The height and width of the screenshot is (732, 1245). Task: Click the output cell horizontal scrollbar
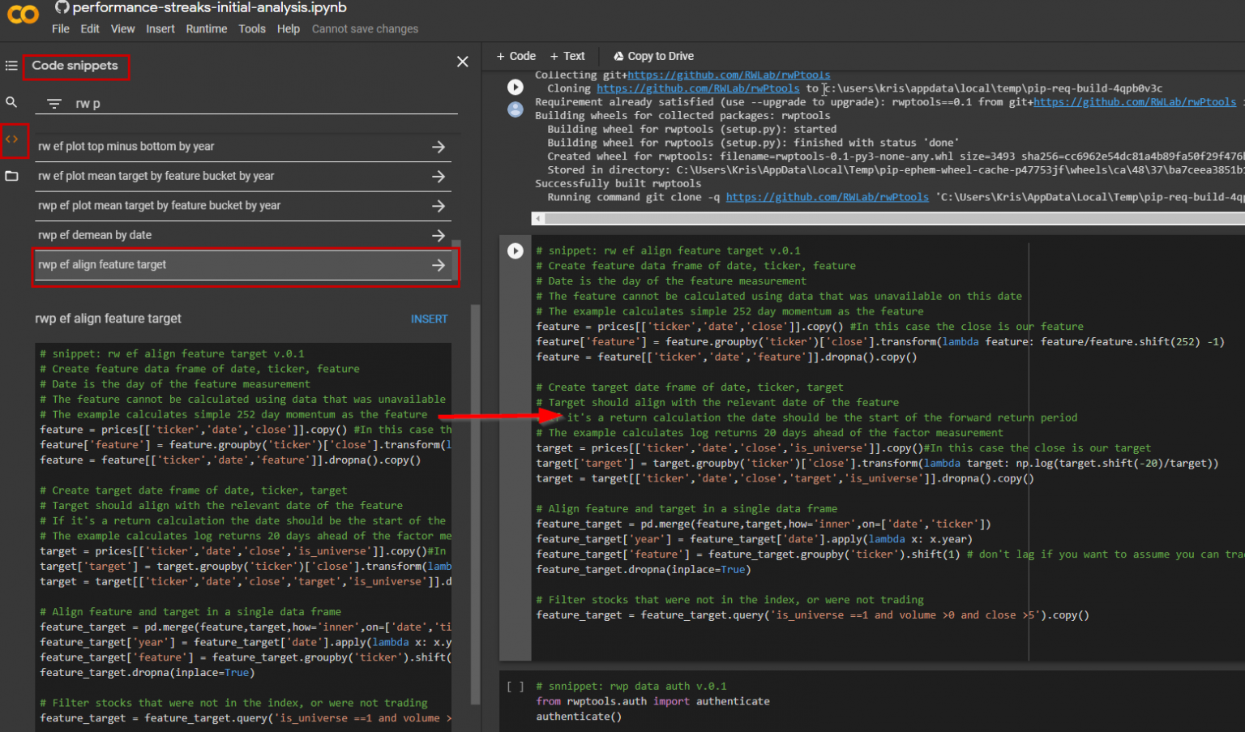[x=888, y=218]
